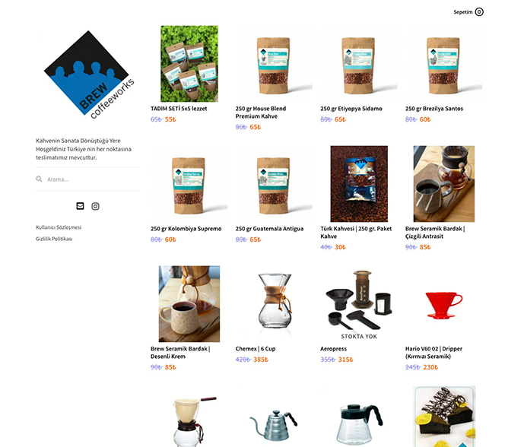524x447 pixels.
Task: Open 250 gr House Blend Premium Kahve
Action: click(261, 113)
